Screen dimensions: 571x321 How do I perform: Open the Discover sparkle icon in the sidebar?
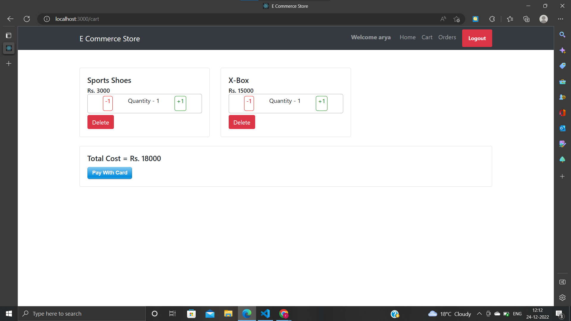tap(562, 51)
